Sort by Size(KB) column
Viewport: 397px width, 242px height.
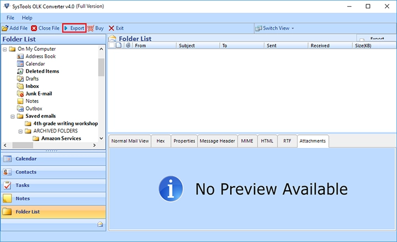(374, 46)
